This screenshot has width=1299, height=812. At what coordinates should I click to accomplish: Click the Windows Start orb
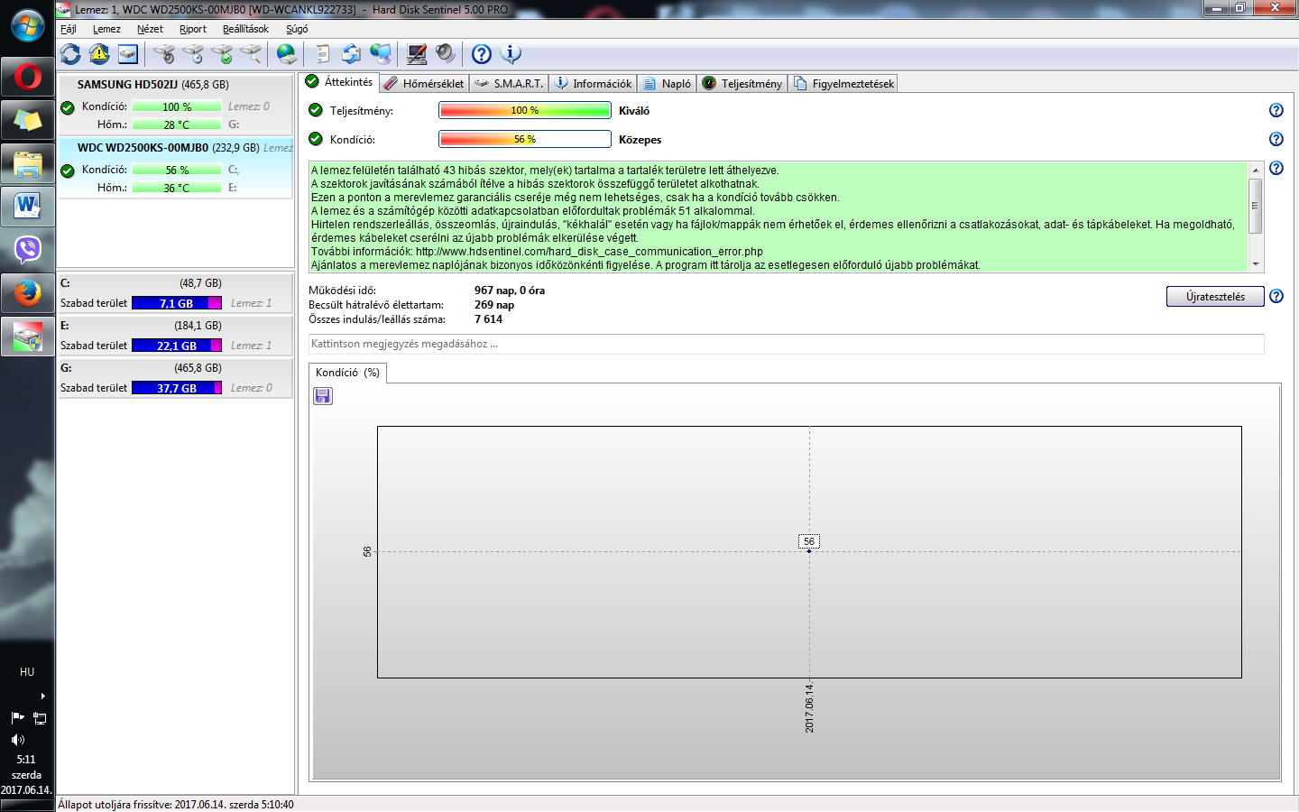[x=27, y=25]
